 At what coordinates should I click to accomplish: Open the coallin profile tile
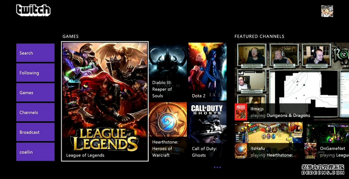(35, 152)
